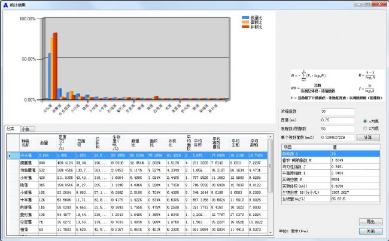Screen dimensions: 389x241
Task: Focus the 浓缩倍数 input field
Action: (x=337, y=112)
